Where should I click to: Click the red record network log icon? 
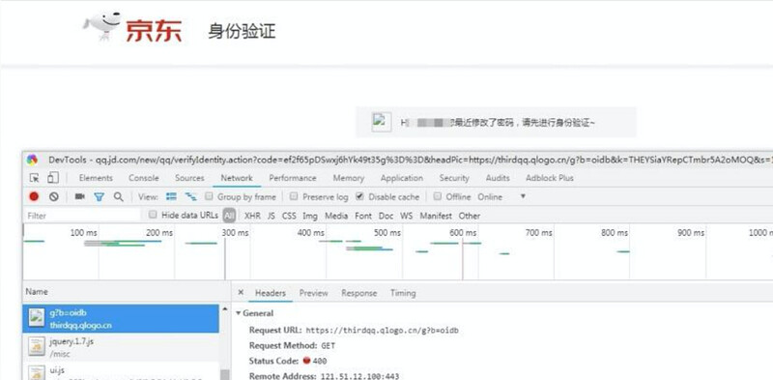tap(34, 197)
